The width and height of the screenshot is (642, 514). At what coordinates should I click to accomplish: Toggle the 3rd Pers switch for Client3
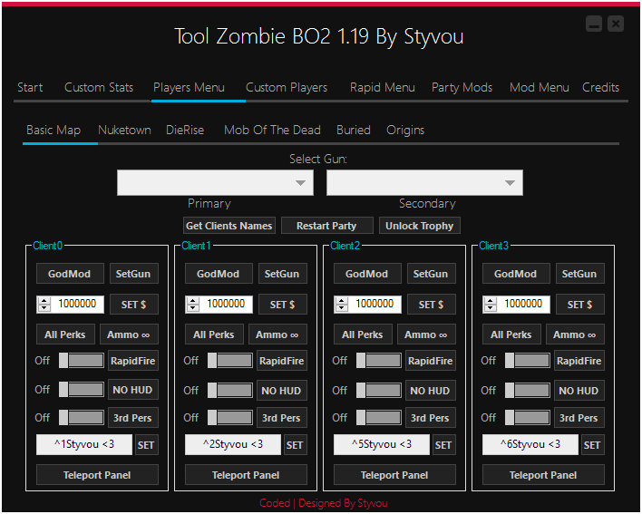click(x=528, y=417)
